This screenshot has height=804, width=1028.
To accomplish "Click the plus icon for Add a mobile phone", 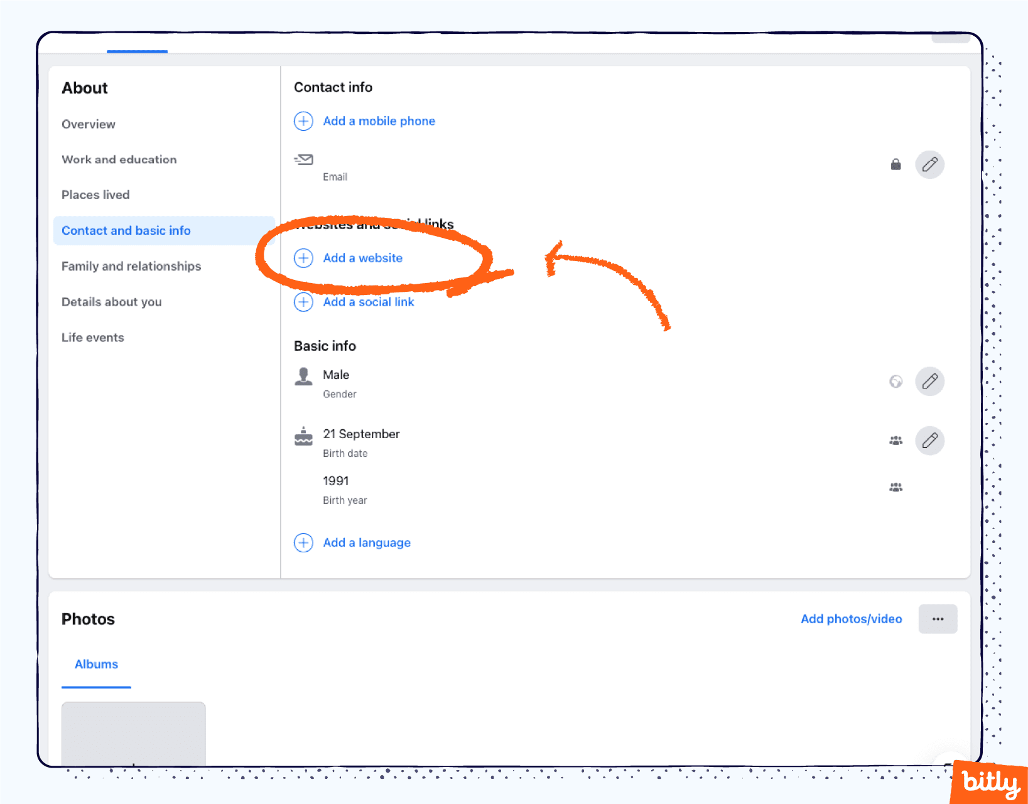I will pos(303,121).
